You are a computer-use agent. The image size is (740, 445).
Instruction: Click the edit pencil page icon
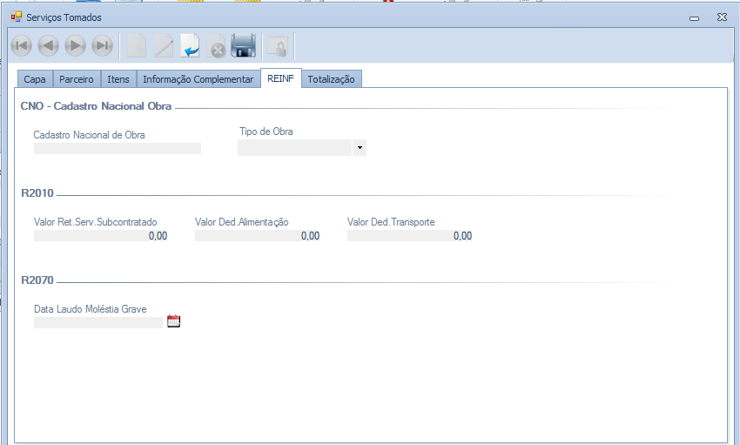(x=164, y=46)
